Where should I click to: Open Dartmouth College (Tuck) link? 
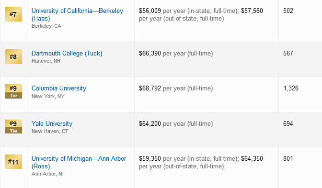(x=67, y=53)
